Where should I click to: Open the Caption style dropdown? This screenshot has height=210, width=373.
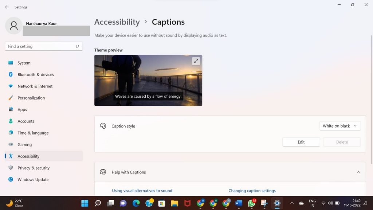pyautogui.click(x=340, y=126)
